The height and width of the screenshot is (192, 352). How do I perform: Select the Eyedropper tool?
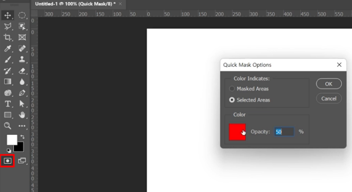[7, 48]
